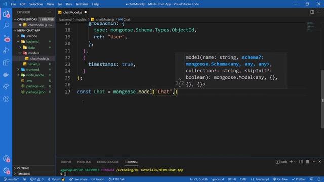The height and width of the screenshot is (182, 324).
Task: Select the TERMINAL panel tab
Action: pyautogui.click(x=131, y=162)
